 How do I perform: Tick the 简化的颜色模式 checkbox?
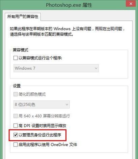pos(16,94)
